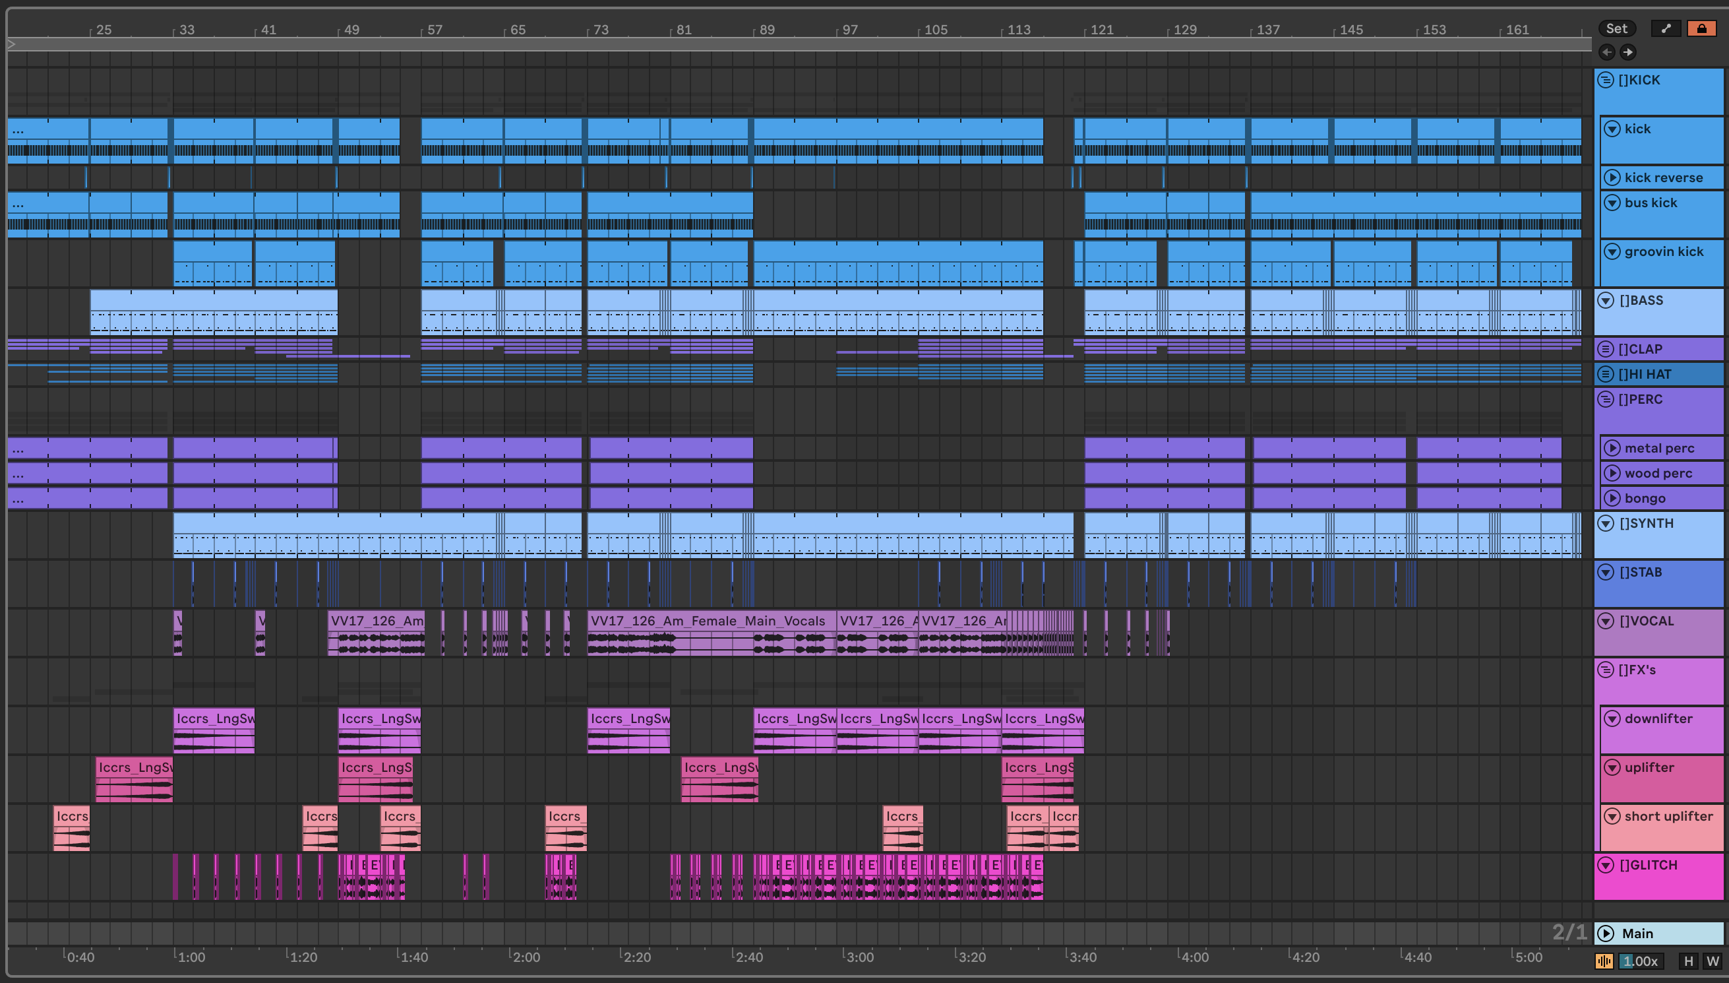This screenshot has height=983, width=1729.
Task: Click the 2/1 grid size label
Action: pyautogui.click(x=1570, y=932)
